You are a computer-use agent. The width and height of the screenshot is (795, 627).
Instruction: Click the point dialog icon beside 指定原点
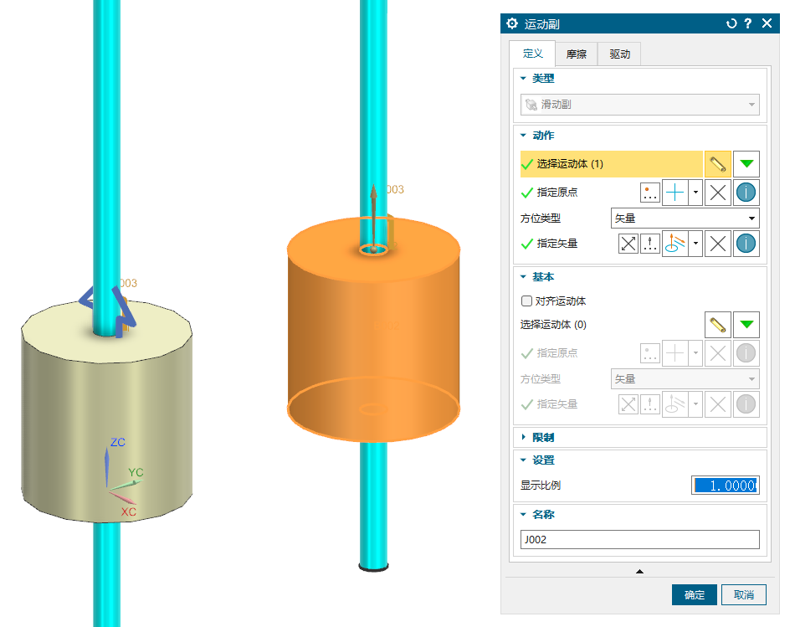650,193
